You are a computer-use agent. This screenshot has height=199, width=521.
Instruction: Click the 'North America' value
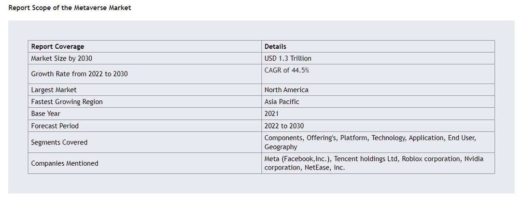286,90
